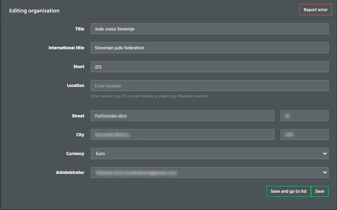The image size is (337, 210).
Task: Click the house number field beside Street
Action: pos(304,116)
